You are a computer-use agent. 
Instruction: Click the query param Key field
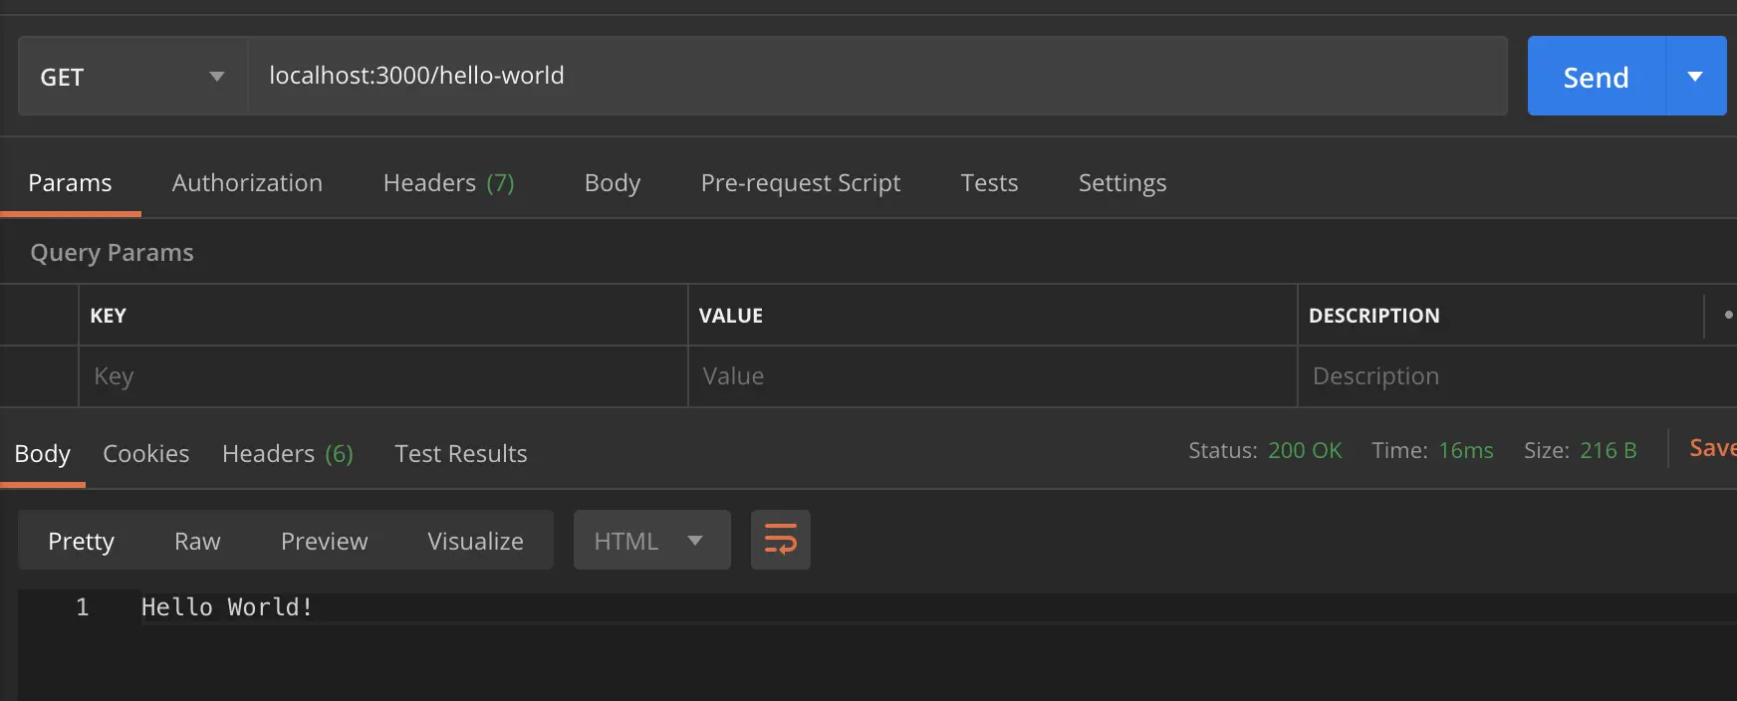(x=383, y=376)
